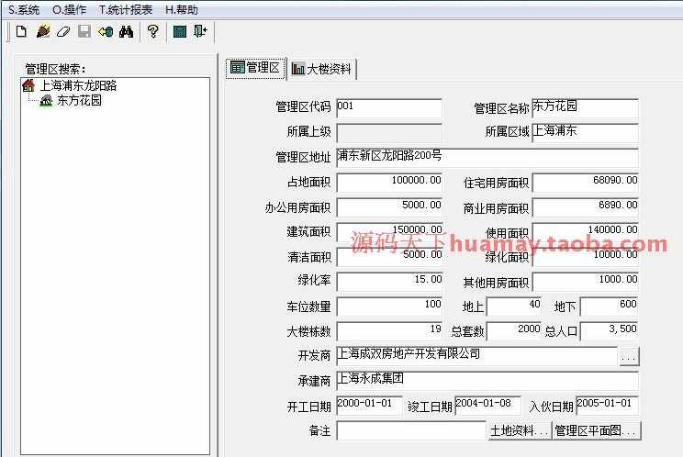Click the 竣工日期 field showing 2004-01-08
The width and height of the screenshot is (683, 457).
[x=487, y=406]
